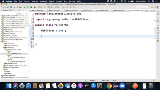Toggle Link with Editor in Package Explorer
Screen dimensions: 160x90
20,13
